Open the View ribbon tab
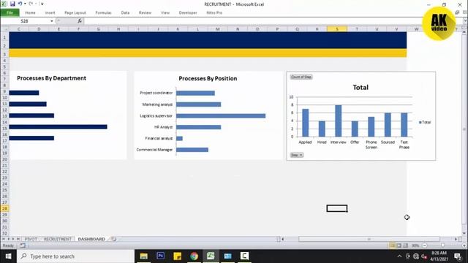Screen dimensions: 468x263 (165, 13)
